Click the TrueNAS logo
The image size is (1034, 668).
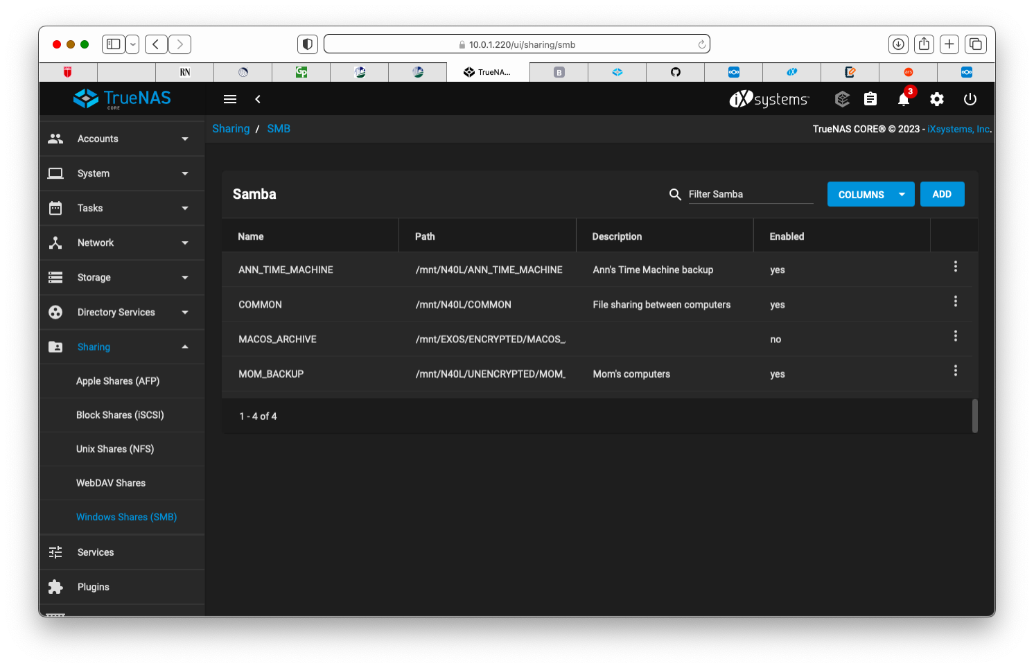122,98
